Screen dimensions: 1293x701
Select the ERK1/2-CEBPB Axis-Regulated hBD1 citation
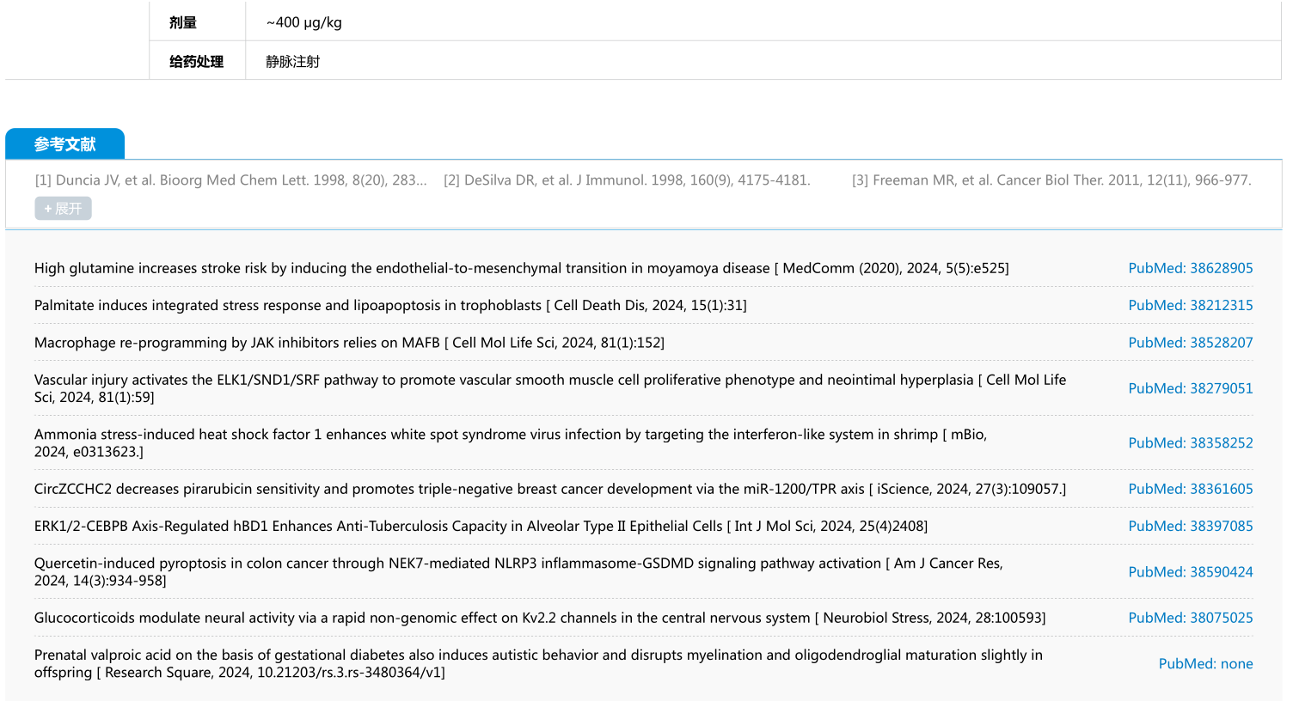tap(481, 525)
